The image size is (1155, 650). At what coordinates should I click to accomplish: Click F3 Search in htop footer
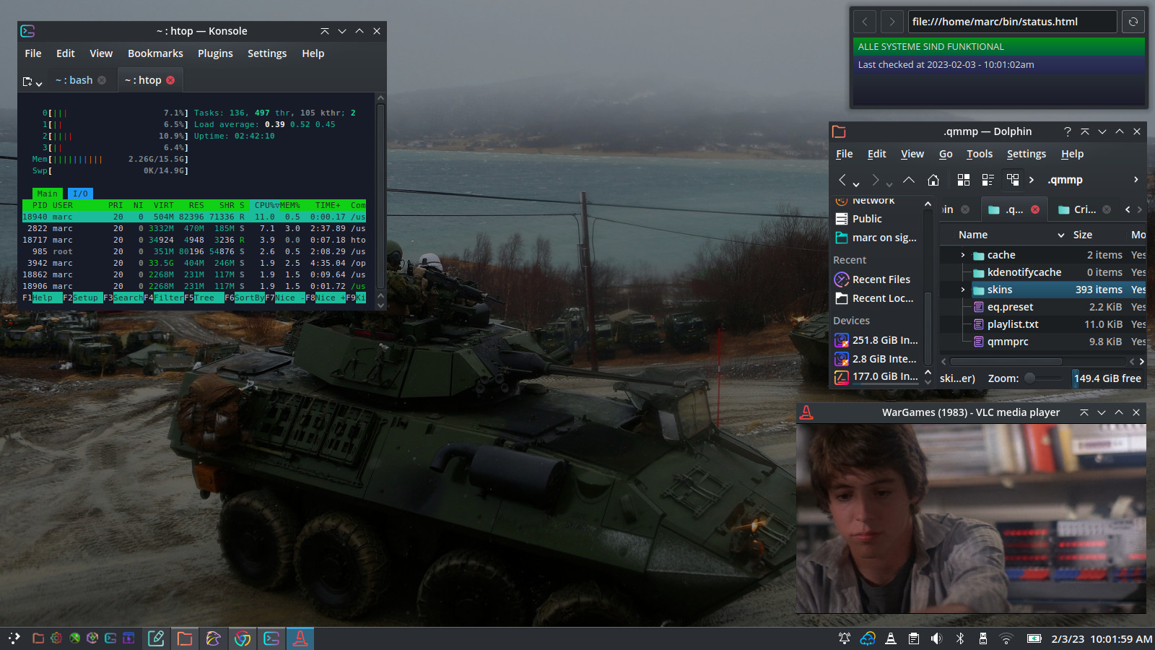tap(123, 298)
